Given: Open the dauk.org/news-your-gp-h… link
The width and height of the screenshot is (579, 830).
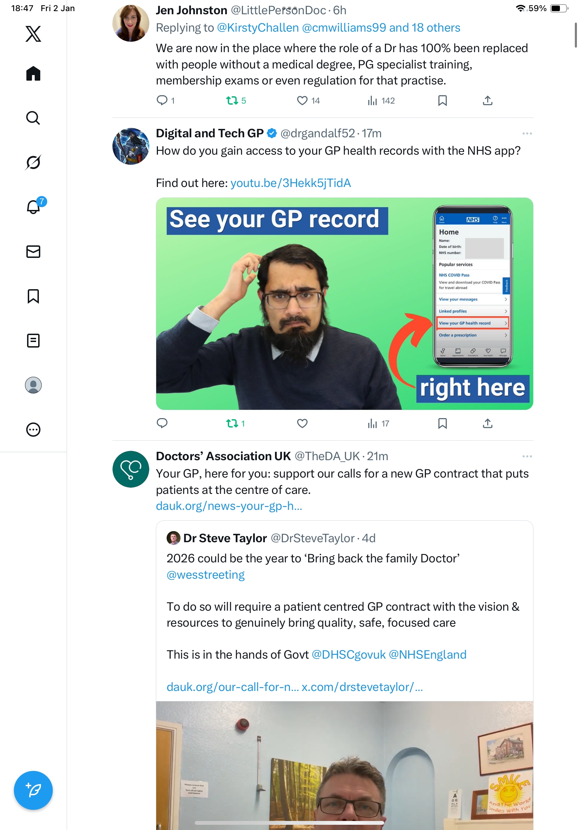Looking at the screenshot, I should [x=229, y=506].
